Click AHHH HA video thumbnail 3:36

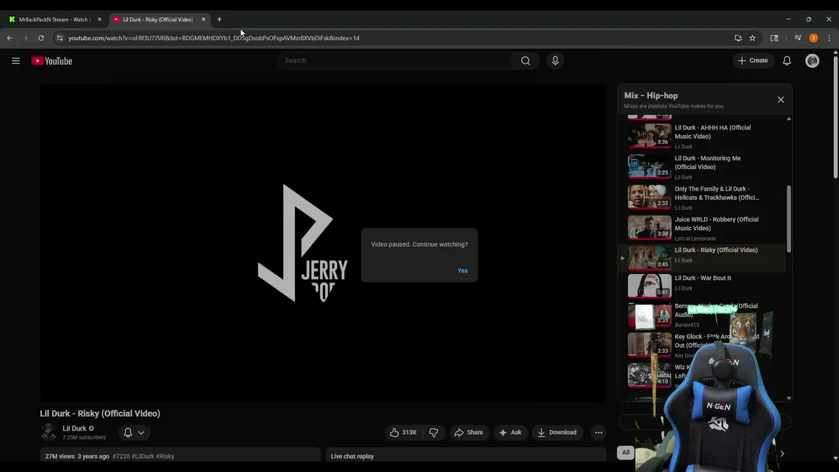650,136
